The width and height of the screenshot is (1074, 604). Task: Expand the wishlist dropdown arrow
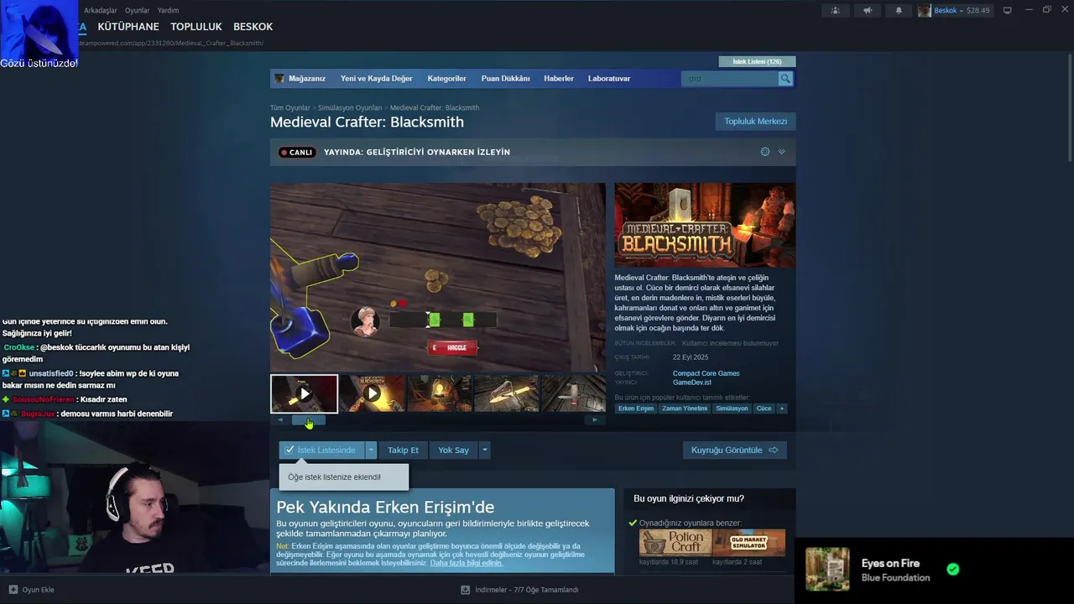[371, 450]
